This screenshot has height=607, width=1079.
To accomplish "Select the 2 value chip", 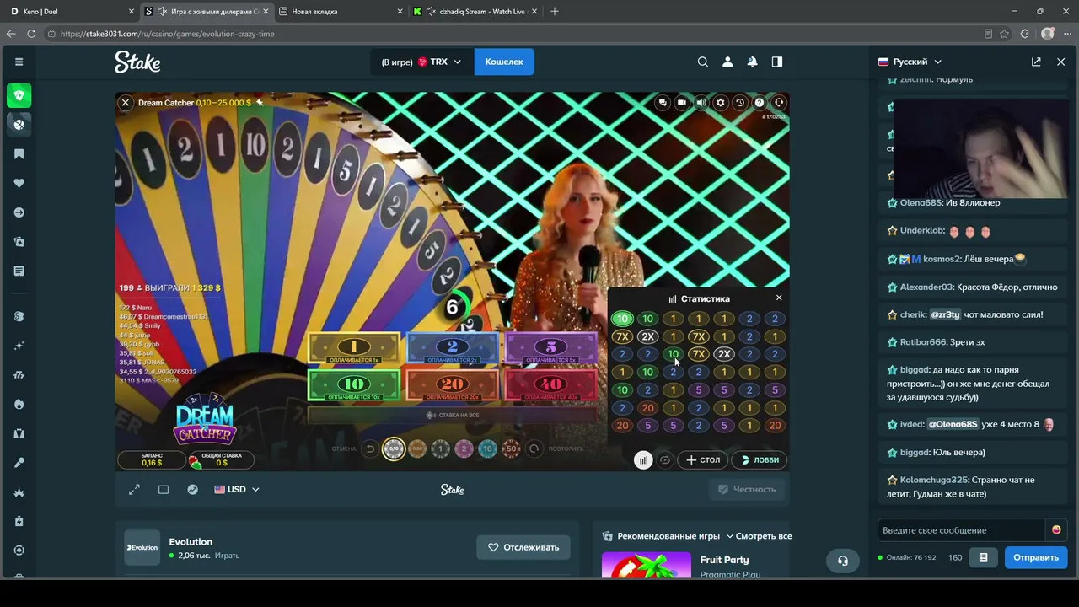I will click(x=464, y=449).
